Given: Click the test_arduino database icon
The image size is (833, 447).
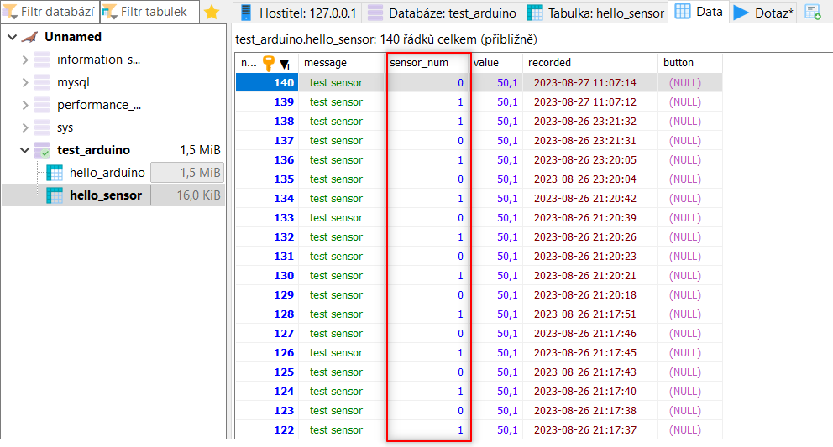Looking at the screenshot, I should 42,150.
